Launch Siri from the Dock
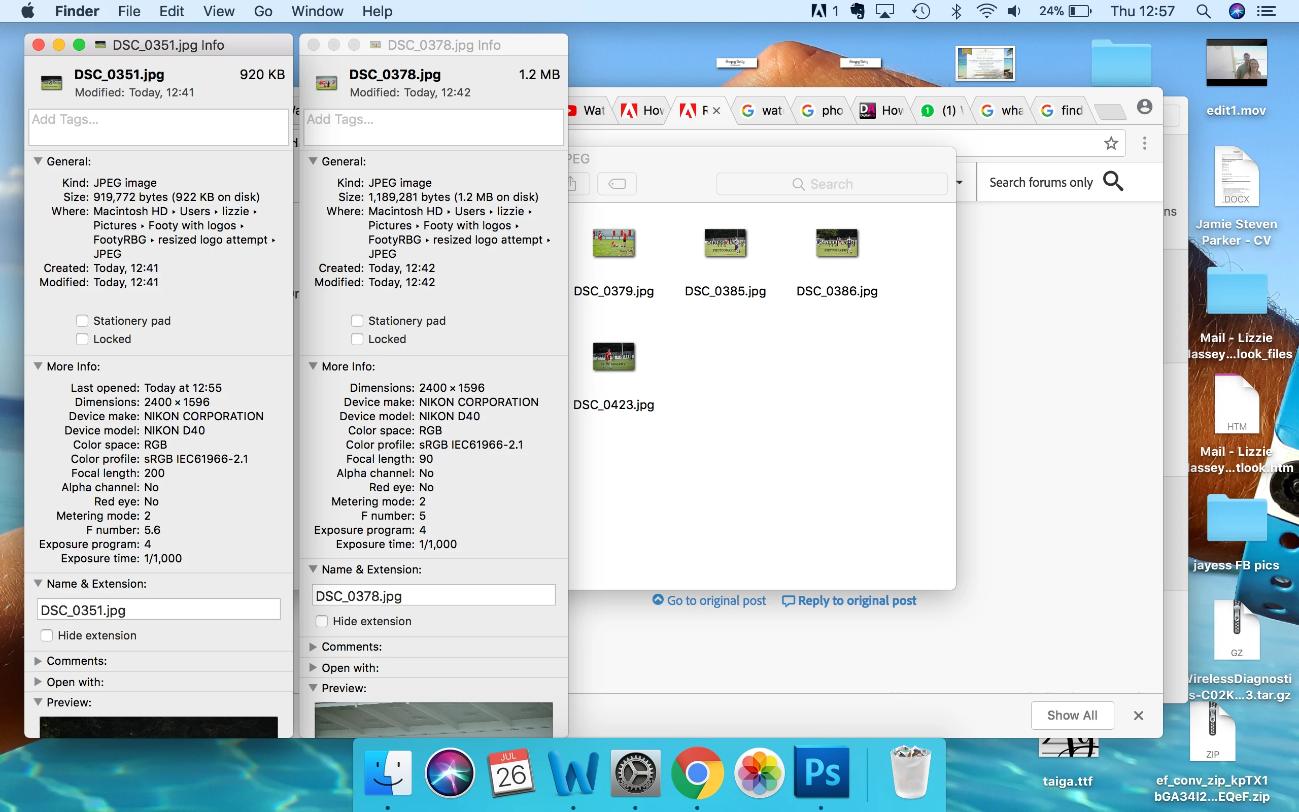1299x812 pixels. [x=449, y=773]
